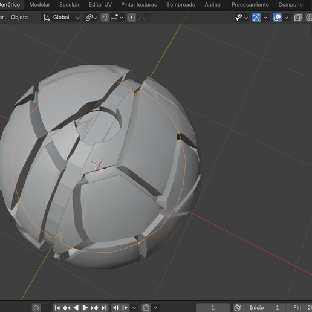
Task: Open the Esculpir workspace tab
Action: pyautogui.click(x=70, y=5)
